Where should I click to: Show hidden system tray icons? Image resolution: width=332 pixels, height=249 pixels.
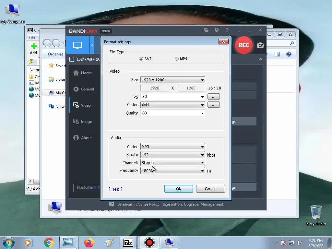(276, 243)
